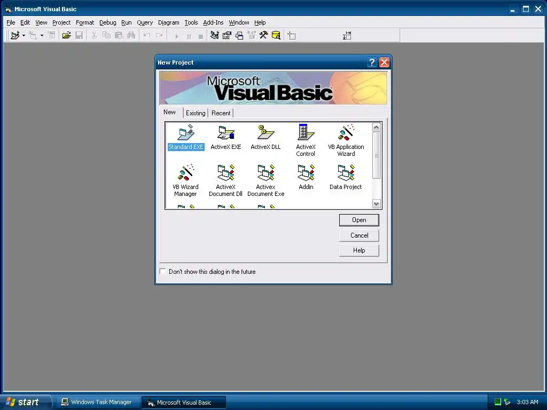Click the Cut scissors icon
This screenshot has height=410, width=547.
[94, 35]
